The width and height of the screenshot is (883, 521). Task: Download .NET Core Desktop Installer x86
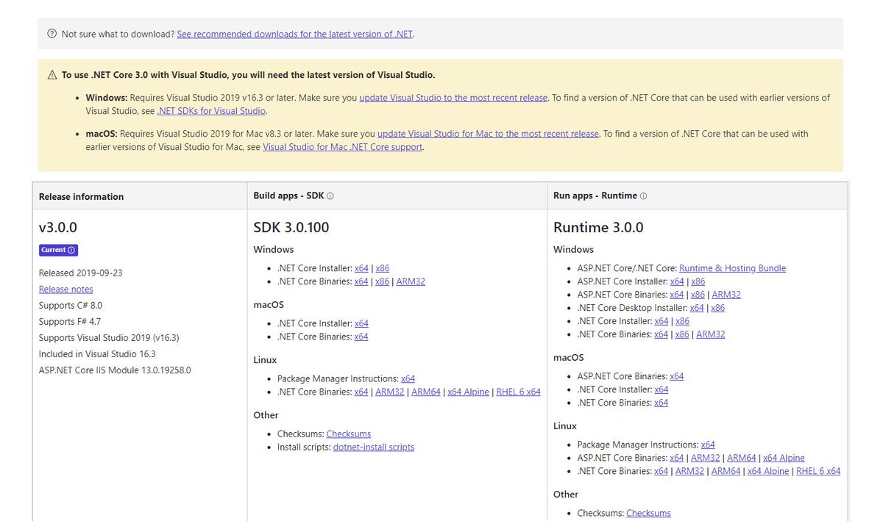[x=718, y=308]
